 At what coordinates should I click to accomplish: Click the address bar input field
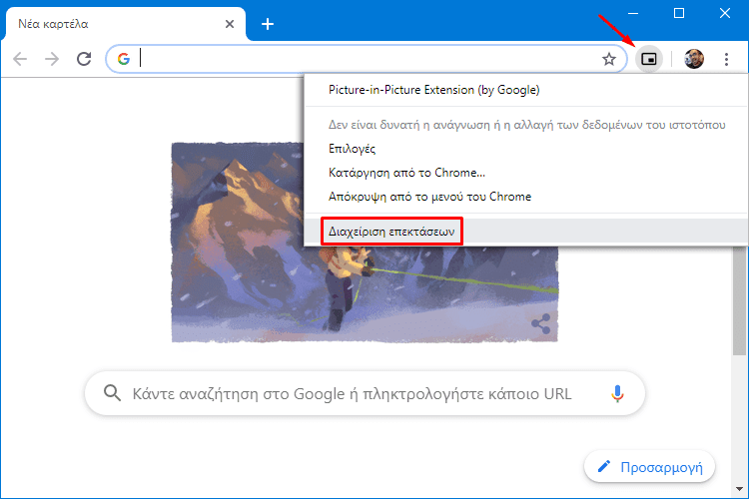[366, 59]
